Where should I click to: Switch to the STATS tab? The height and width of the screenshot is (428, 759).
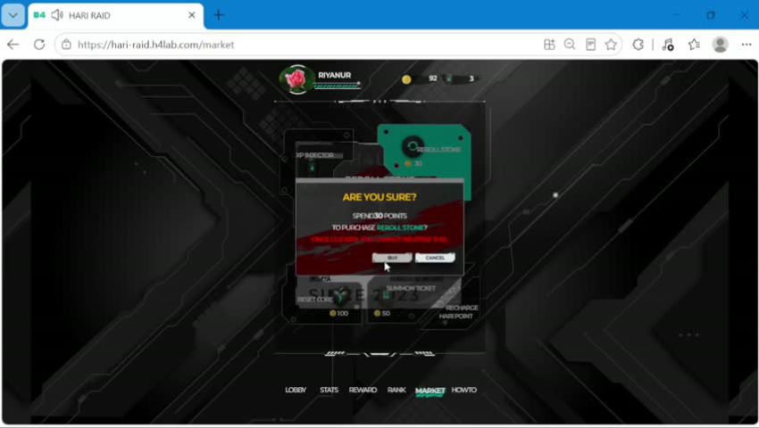click(x=329, y=390)
